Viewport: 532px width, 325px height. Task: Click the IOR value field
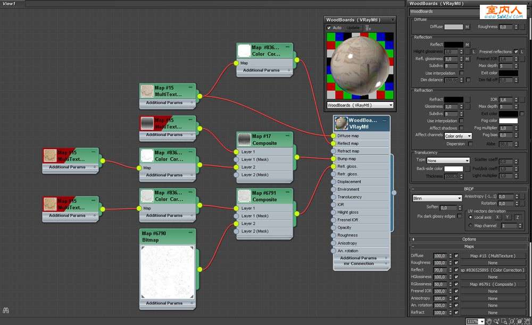click(505, 100)
